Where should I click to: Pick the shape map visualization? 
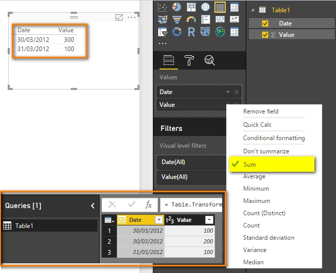pyautogui.click(x=205, y=32)
